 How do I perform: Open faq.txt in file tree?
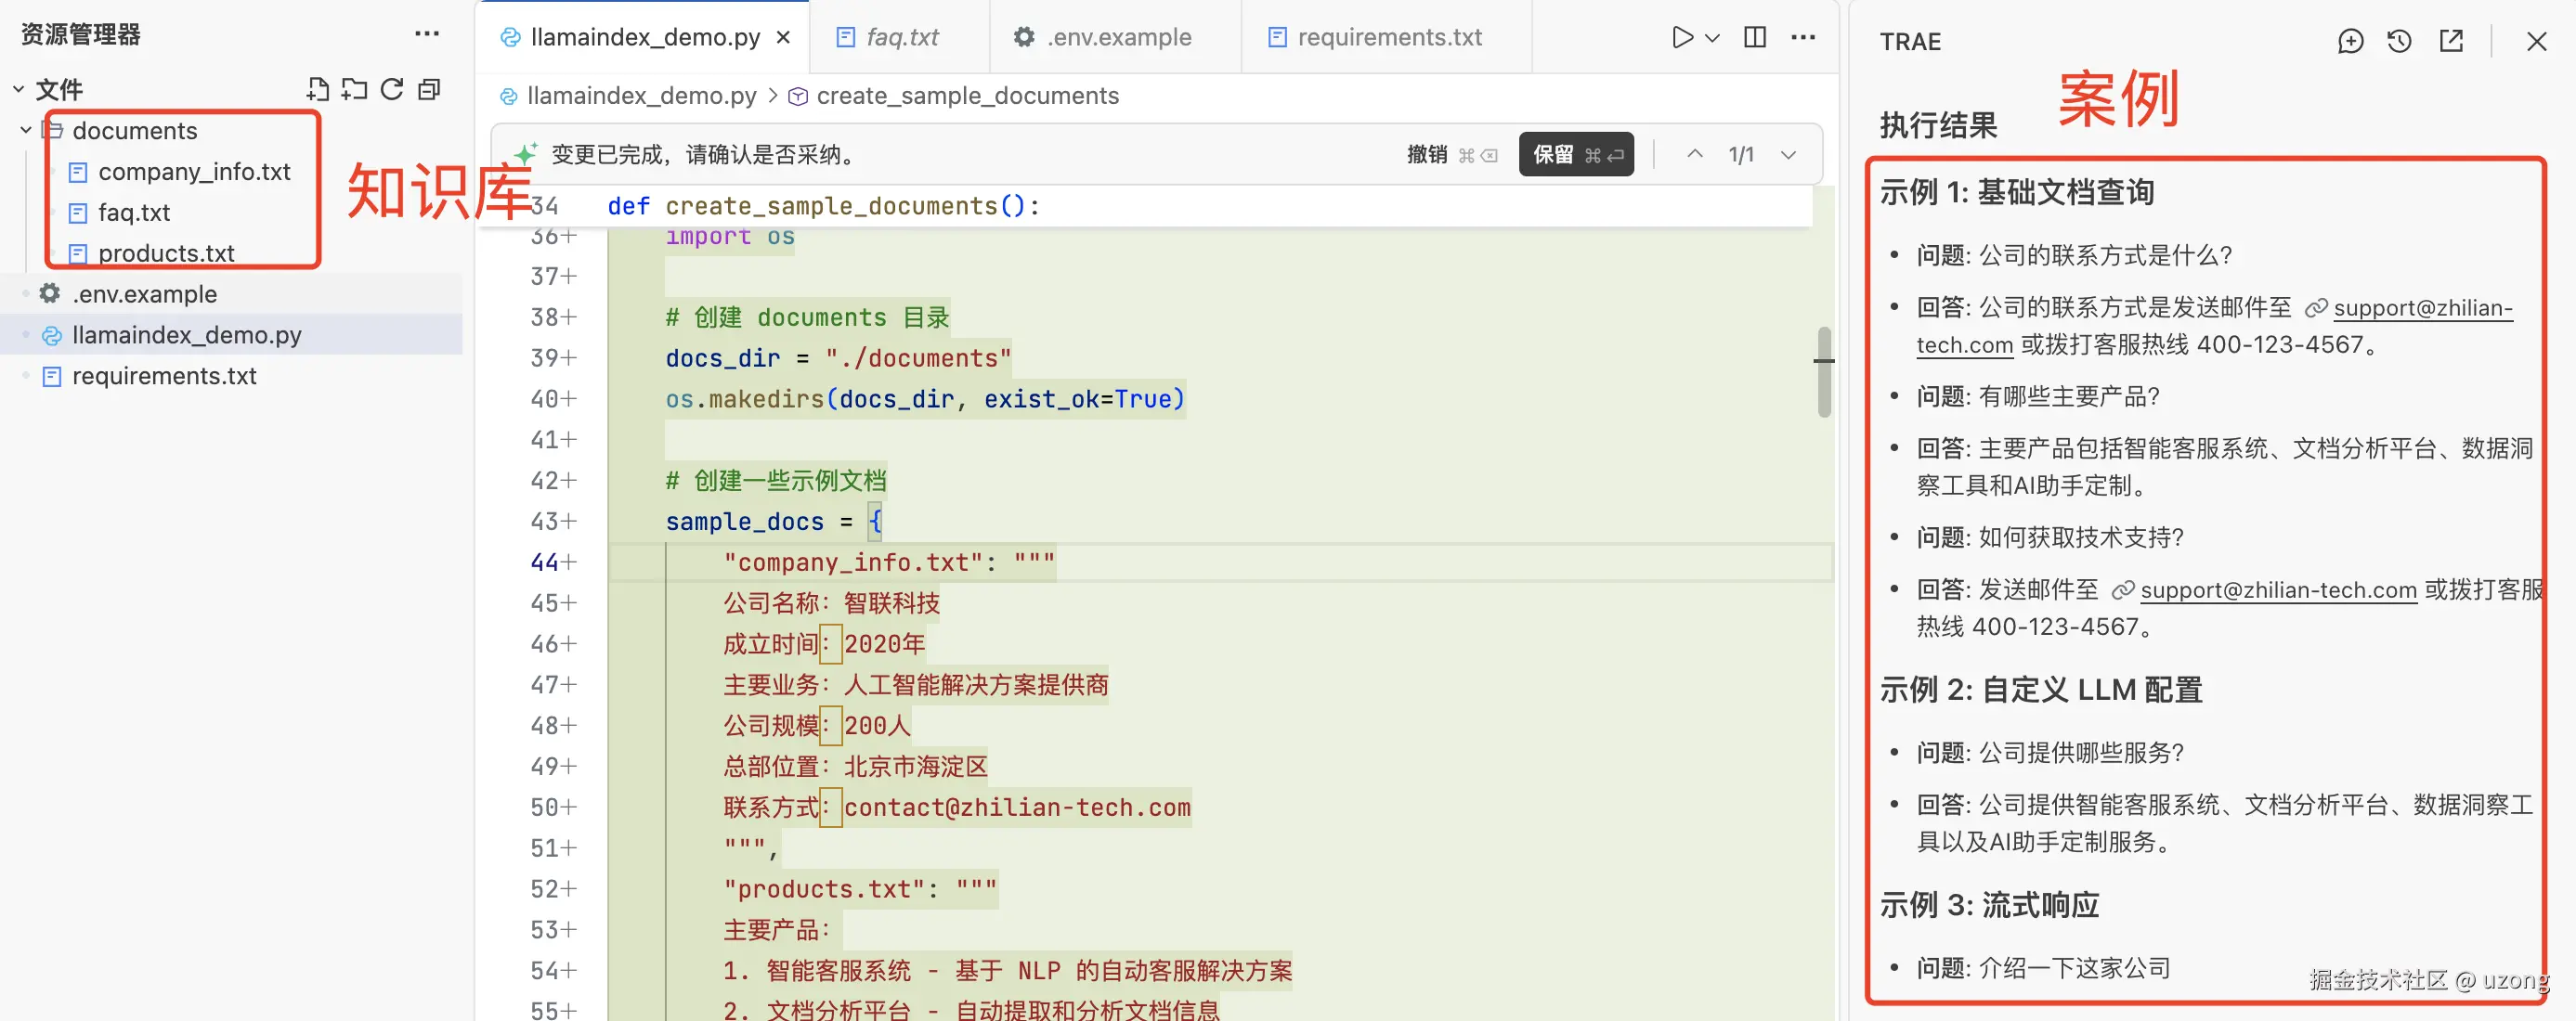pyautogui.click(x=134, y=212)
